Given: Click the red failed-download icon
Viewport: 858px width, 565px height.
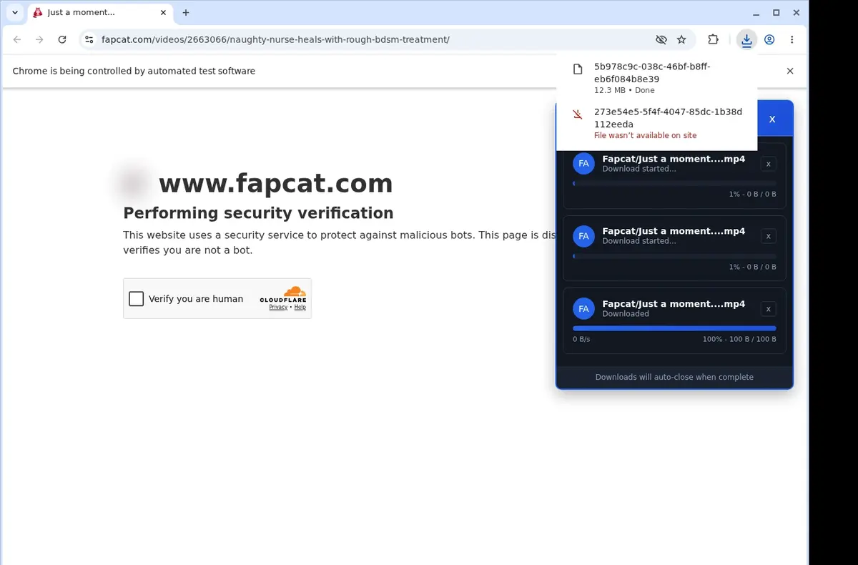Looking at the screenshot, I should 578,114.
